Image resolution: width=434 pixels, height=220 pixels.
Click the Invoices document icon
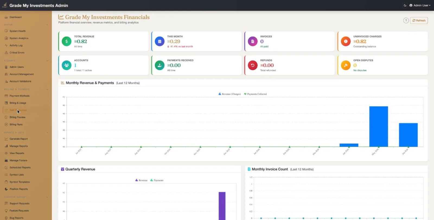click(x=253, y=42)
